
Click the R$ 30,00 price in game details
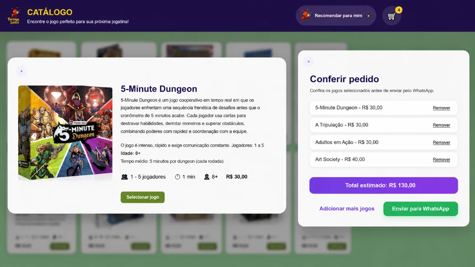click(x=237, y=177)
